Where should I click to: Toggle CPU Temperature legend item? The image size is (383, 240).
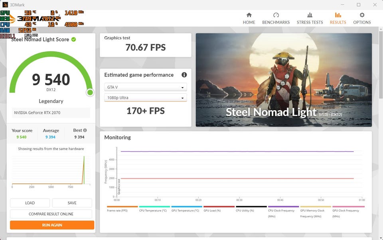[x=154, y=209]
